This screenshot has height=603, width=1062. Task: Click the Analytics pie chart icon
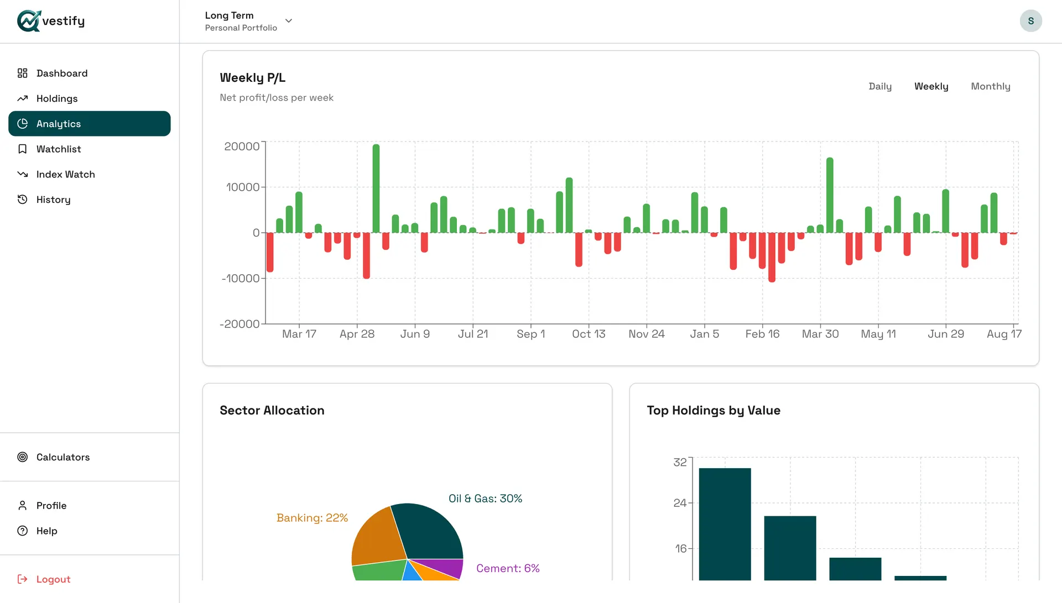click(x=22, y=124)
